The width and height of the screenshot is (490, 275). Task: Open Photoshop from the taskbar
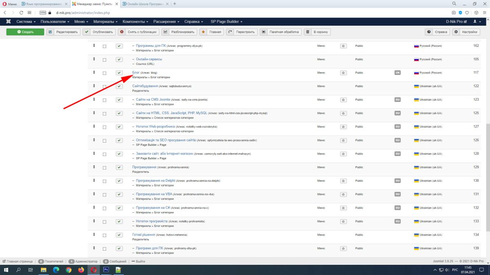click(x=106, y=270)
